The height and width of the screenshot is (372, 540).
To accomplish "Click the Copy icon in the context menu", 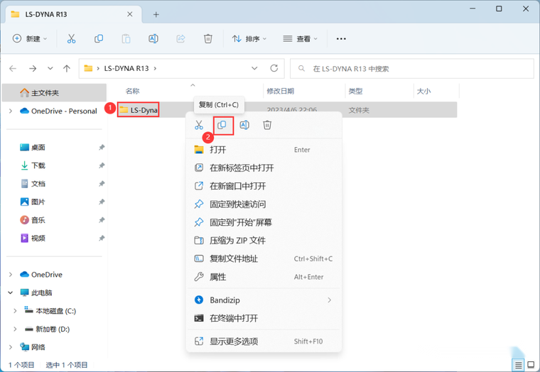I will point(222,125).
